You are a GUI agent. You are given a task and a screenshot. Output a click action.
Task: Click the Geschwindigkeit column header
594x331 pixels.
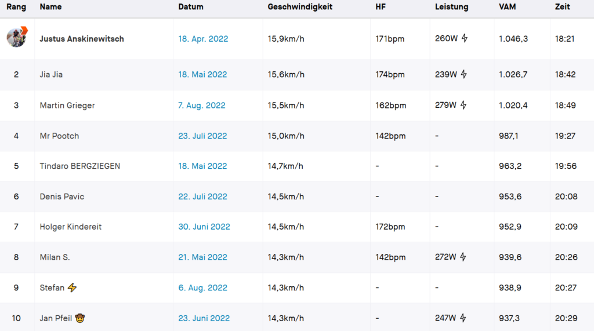coord(300,7)
